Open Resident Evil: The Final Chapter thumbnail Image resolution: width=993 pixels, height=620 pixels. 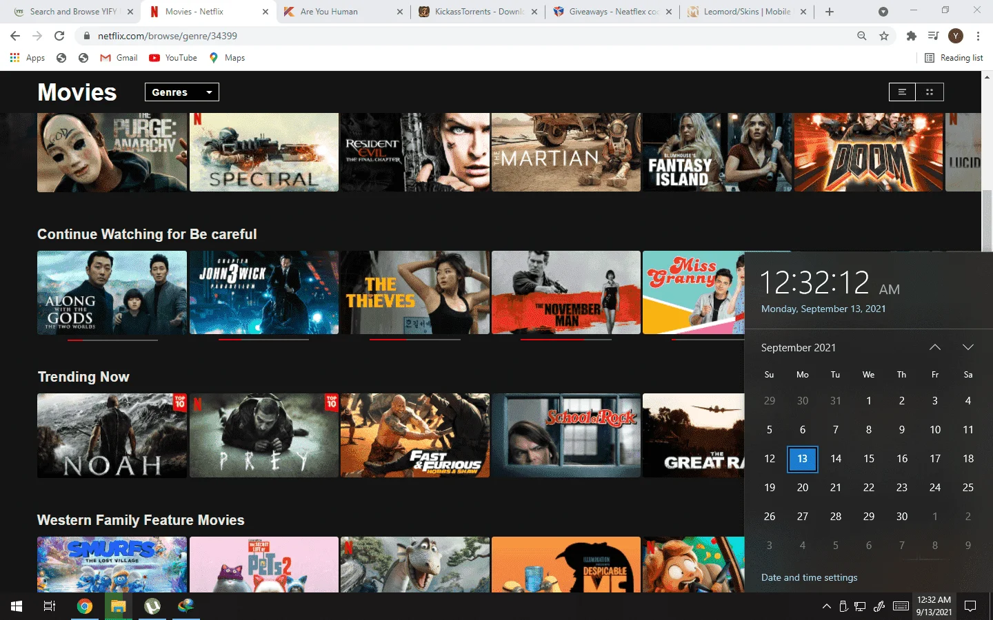coord(415,152)
